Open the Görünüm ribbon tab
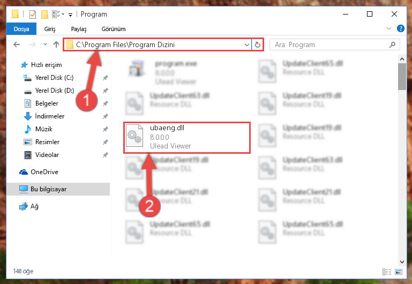The width and height of the screenshot is (412, 284). pos(114,29)
